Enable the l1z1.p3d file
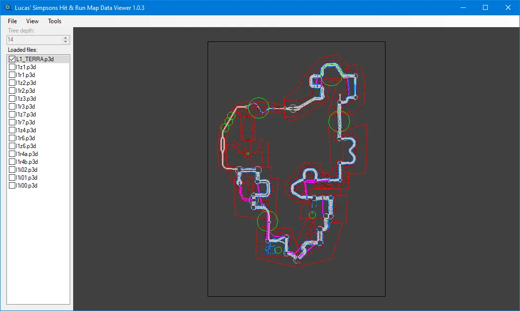Viewport: 520px width, 311px height. (12, 67)
